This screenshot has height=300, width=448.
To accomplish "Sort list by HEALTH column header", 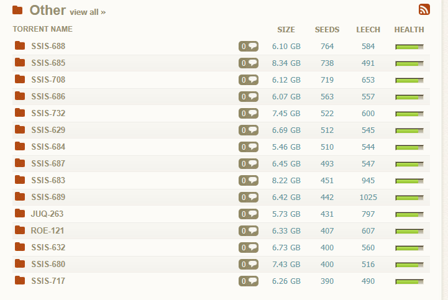I will pyautogui.click(x=409, y=30).
